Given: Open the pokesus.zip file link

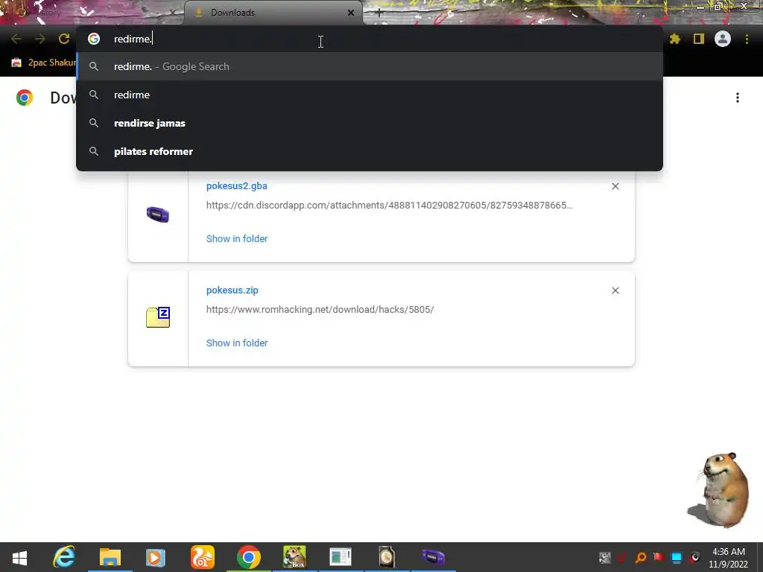Looking at the screenshot, I should point(232,290).
